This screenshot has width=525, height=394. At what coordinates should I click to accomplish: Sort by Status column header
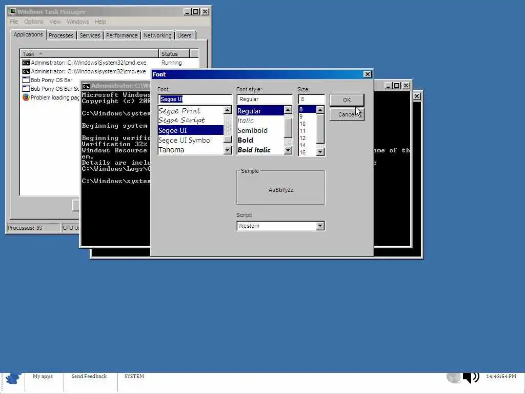click(174, 54)
